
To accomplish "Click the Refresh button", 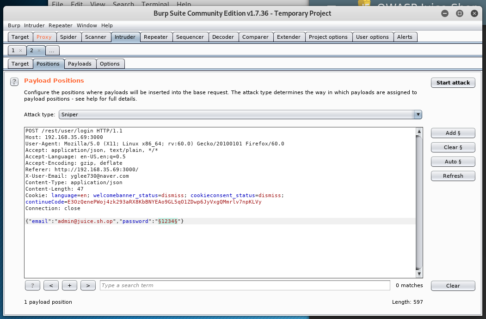I will point(453,176).
